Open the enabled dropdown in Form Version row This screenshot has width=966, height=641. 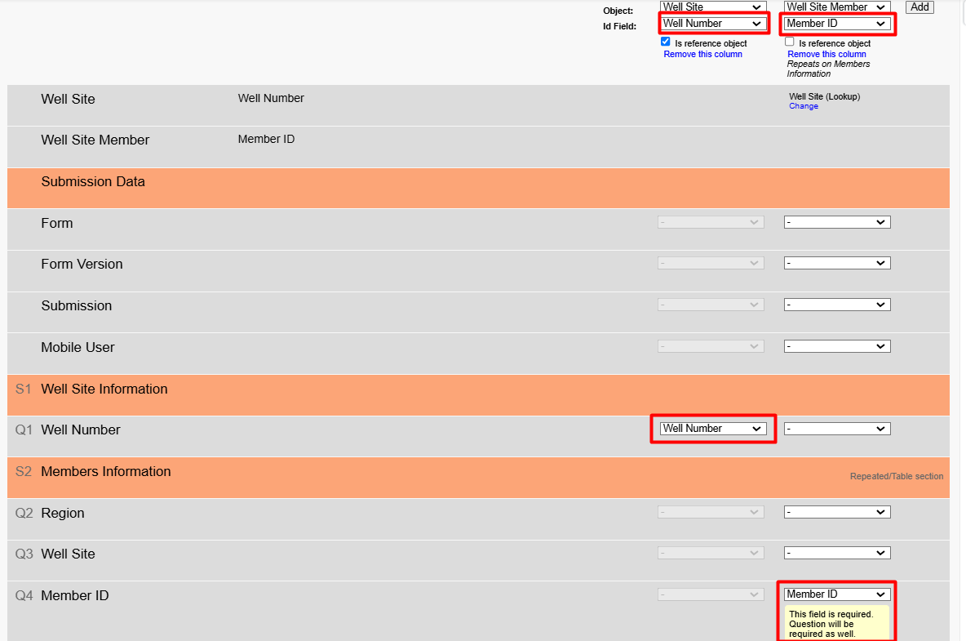[836, 263]
